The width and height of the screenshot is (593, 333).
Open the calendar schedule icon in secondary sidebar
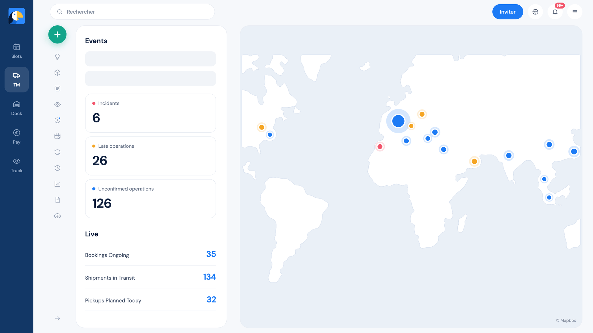(x=57, y=136)
